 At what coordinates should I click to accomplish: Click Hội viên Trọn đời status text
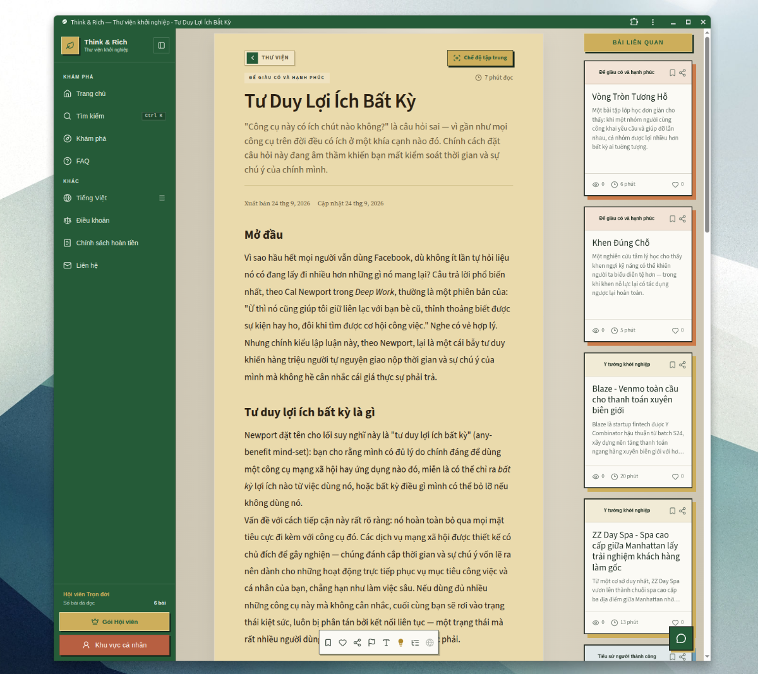point(87,594)
